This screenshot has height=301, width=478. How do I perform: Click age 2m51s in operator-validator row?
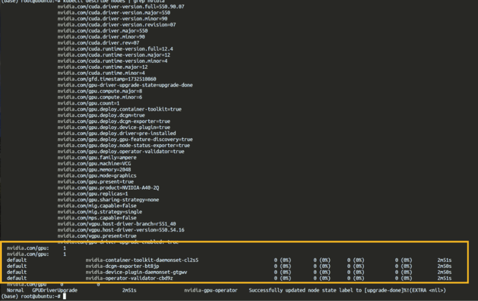coord(444,278)
